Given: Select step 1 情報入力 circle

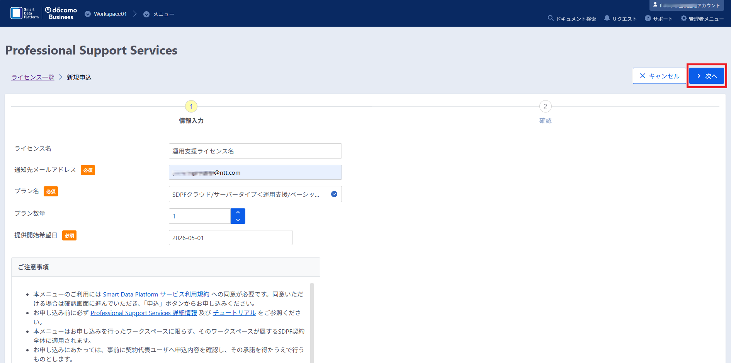Looking at the screenshot, I should 191,106.
